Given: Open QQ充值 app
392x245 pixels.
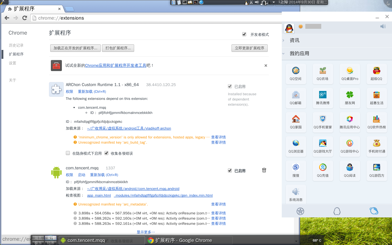Looking at the screenshot, I should [x=322, y=171].
